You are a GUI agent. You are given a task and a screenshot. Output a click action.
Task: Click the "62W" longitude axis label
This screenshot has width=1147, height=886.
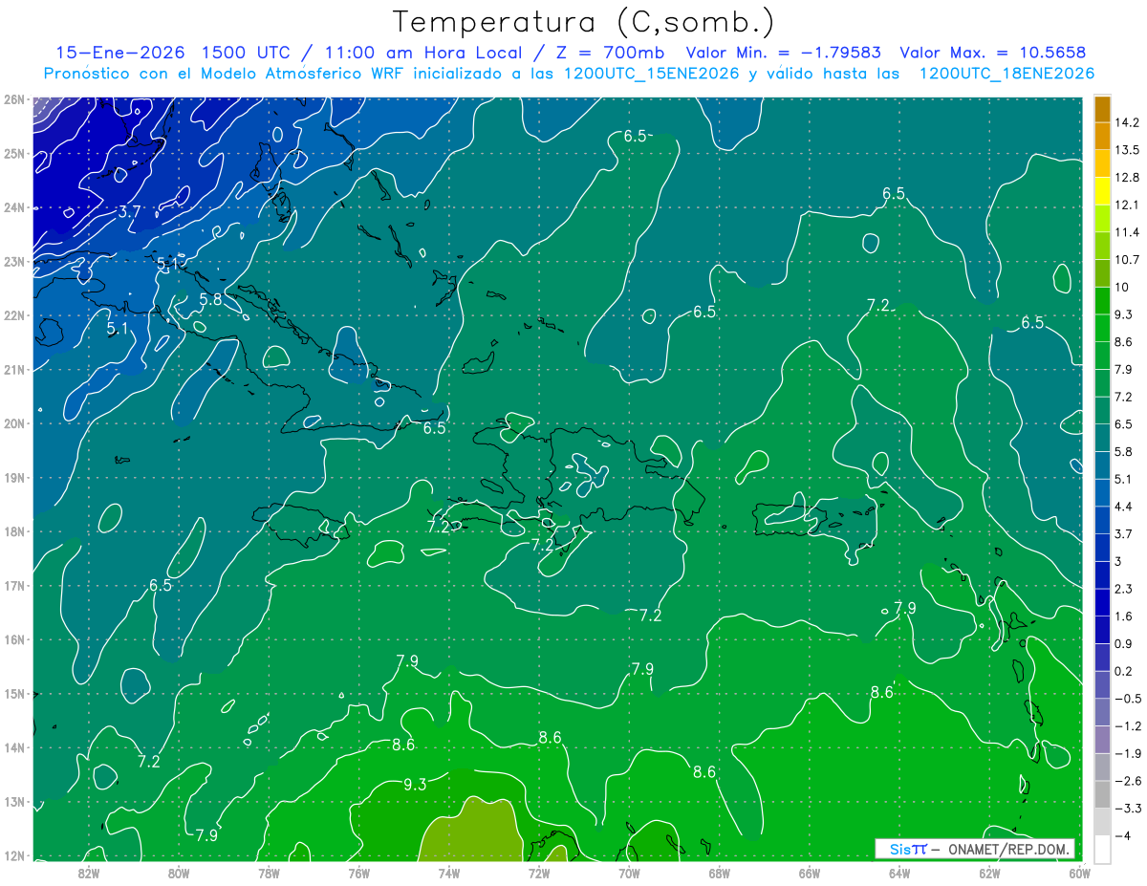pyautogui.click(x=989, y=874)
